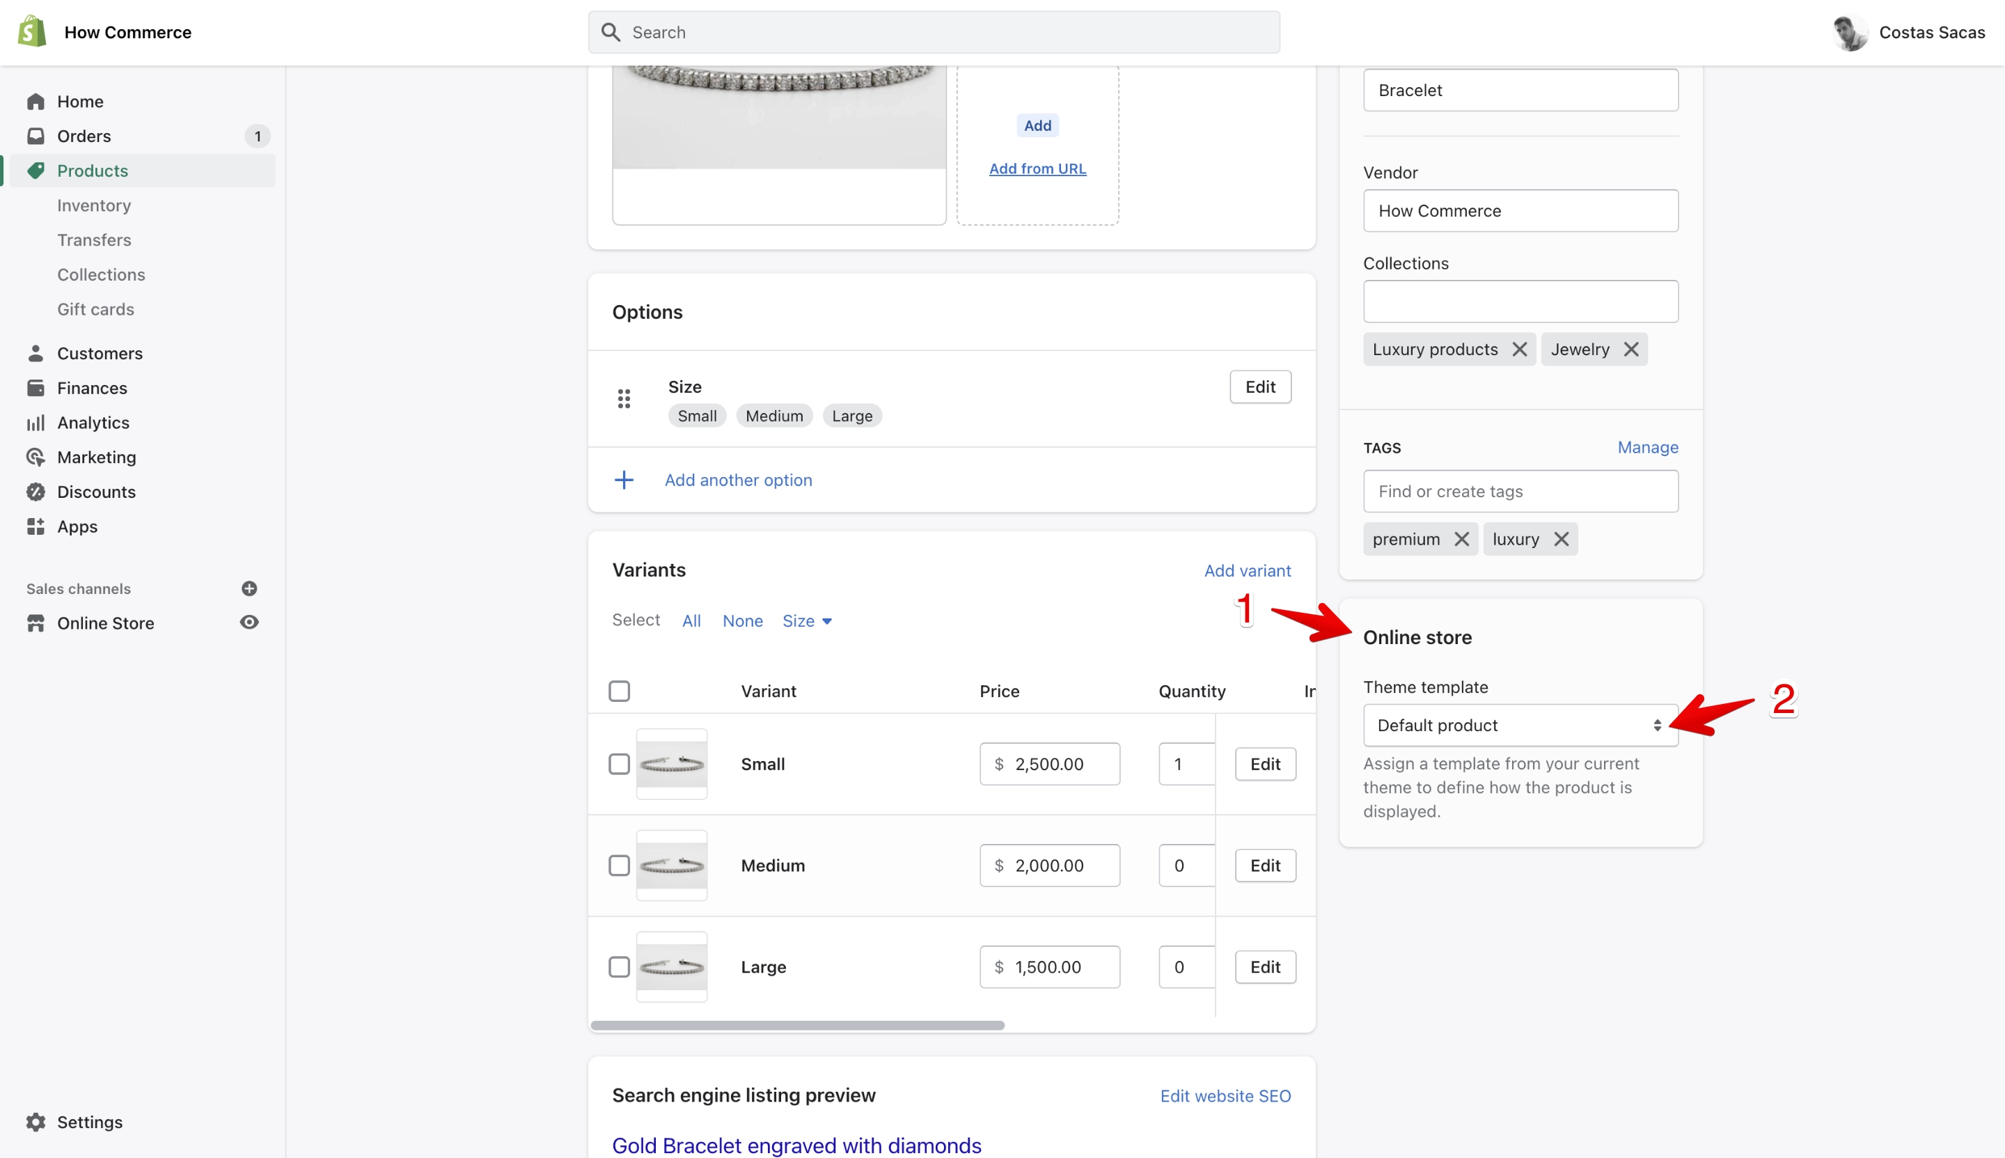The height and width of the screenshot is (1158, 2005).
Task: Open the Size select filter dropdown
Action: [807, 621]
